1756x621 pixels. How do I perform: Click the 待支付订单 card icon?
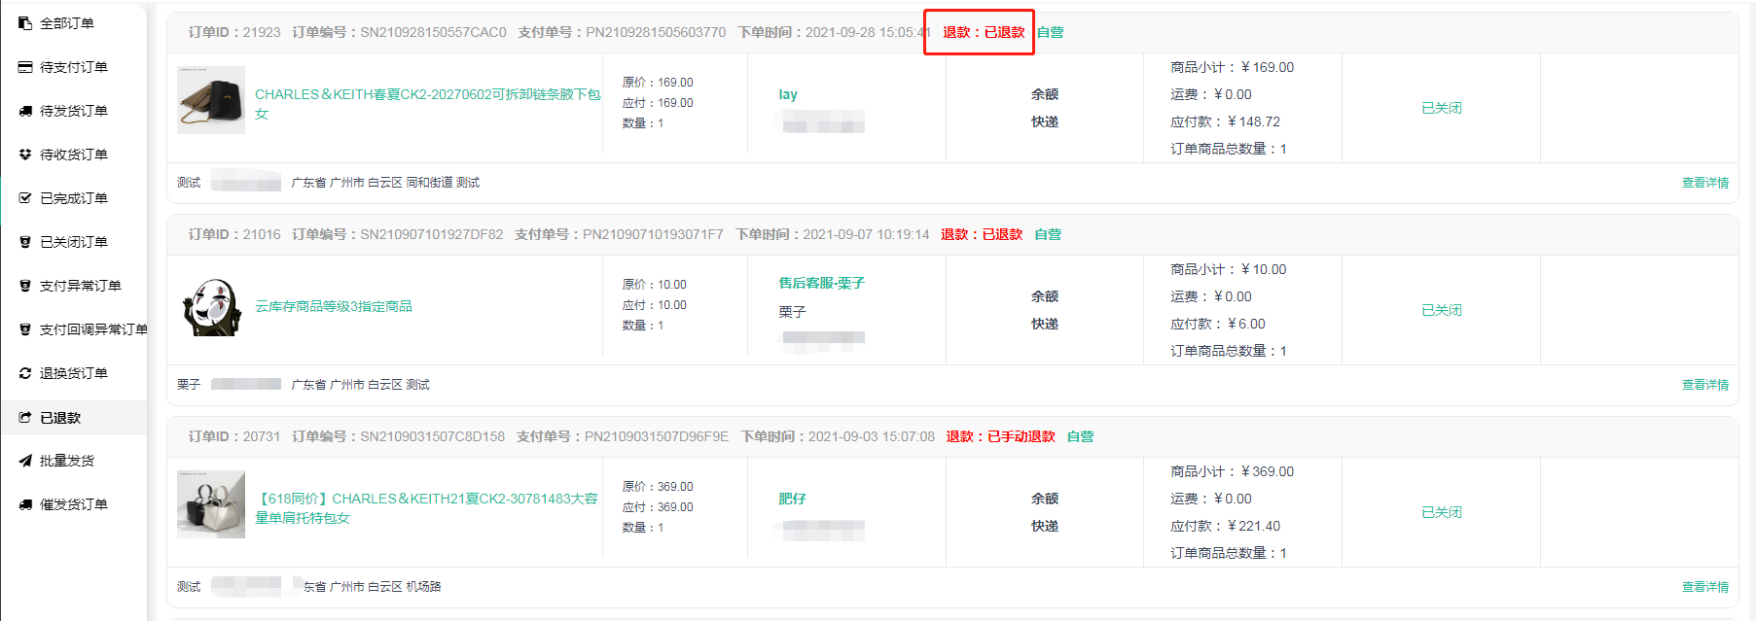(25, 67)
